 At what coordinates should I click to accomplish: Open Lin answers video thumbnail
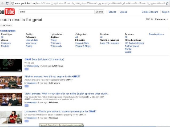11,117
